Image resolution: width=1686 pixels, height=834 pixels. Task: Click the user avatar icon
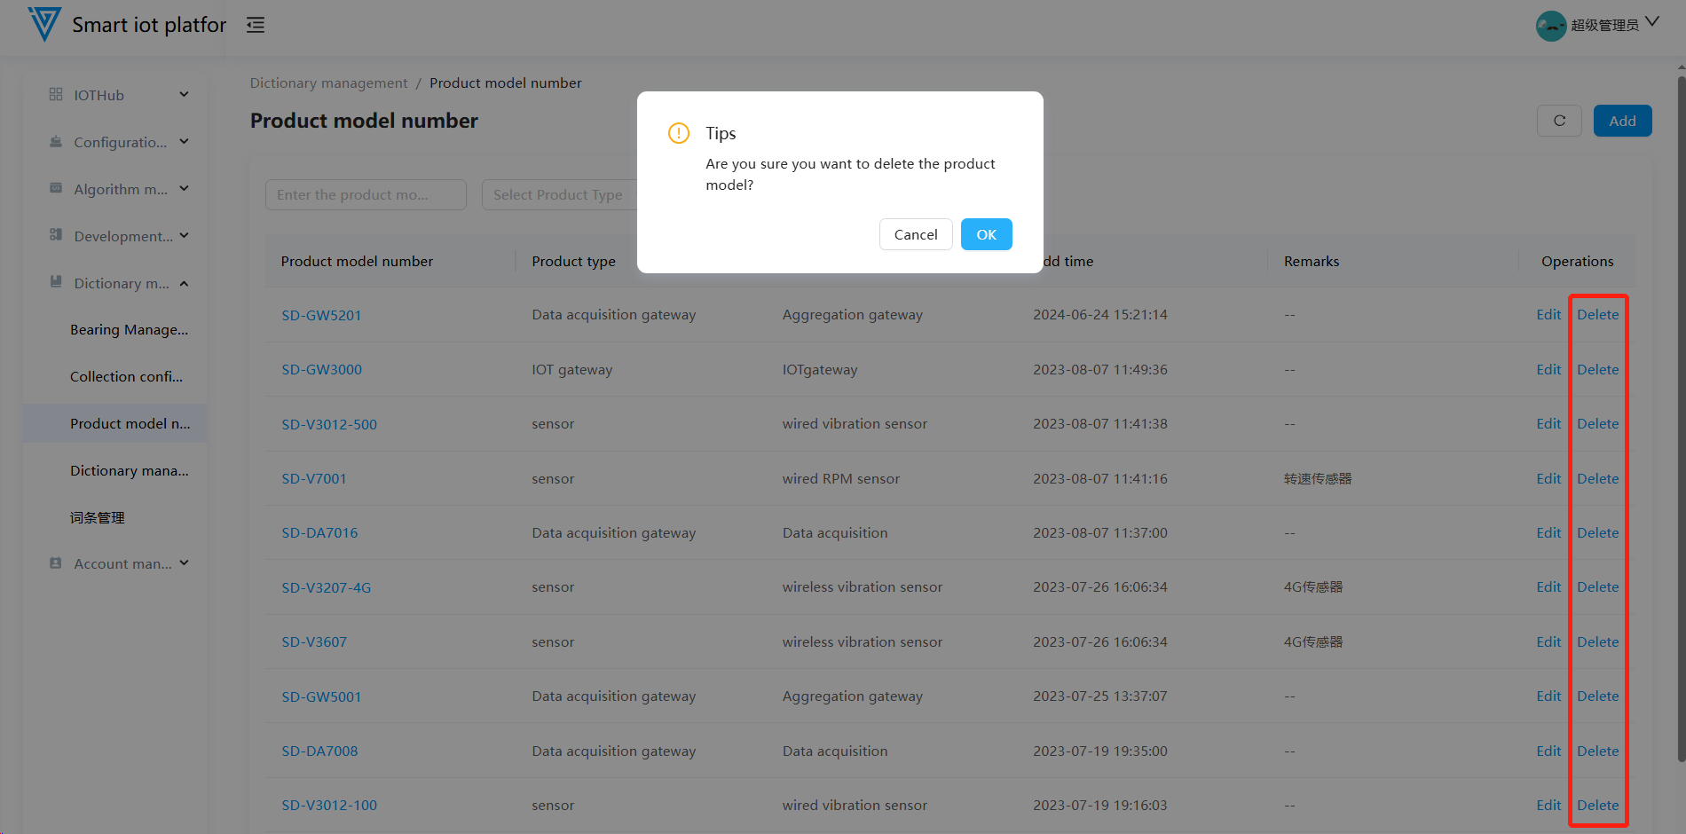click(1550, 26)
